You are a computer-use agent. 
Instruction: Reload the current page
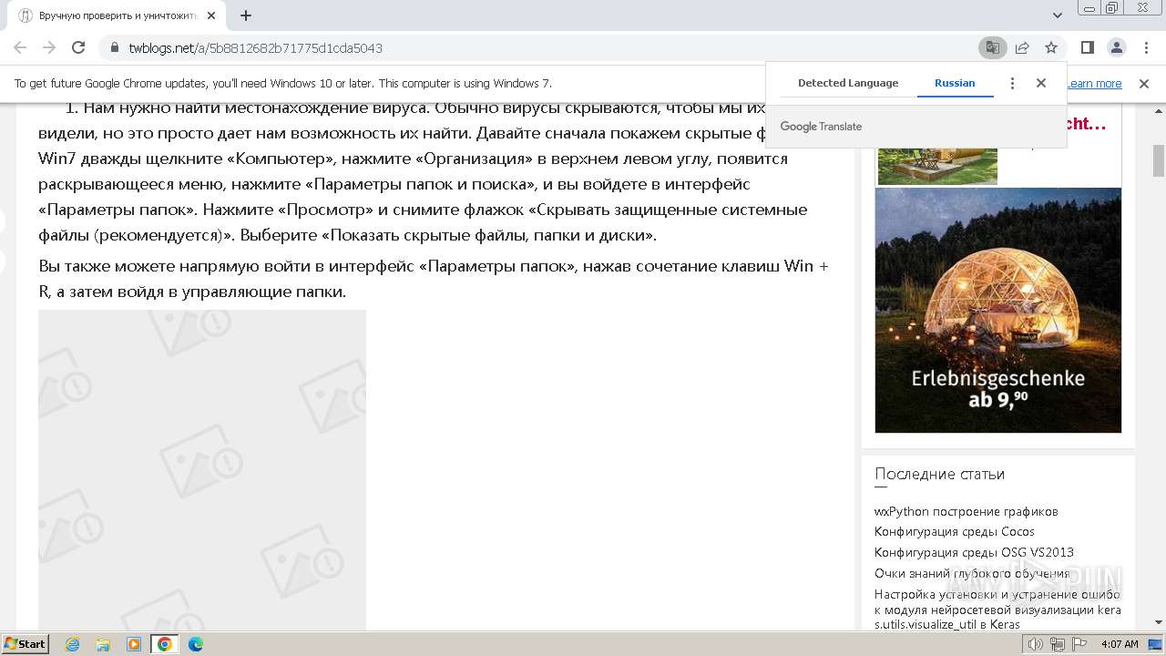click(78, 47)
